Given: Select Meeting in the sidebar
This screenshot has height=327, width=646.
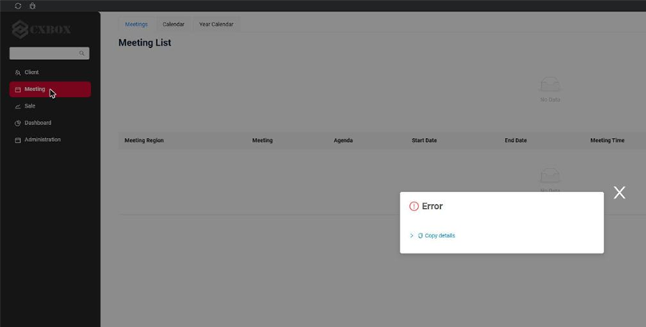Looking at the screenshot, I should click(50, 89).
